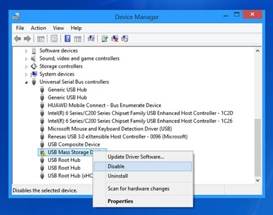This screenshot has width=273, height=215.
Task: Select the USB Mass Storage row label
Action: coord(70,152)
